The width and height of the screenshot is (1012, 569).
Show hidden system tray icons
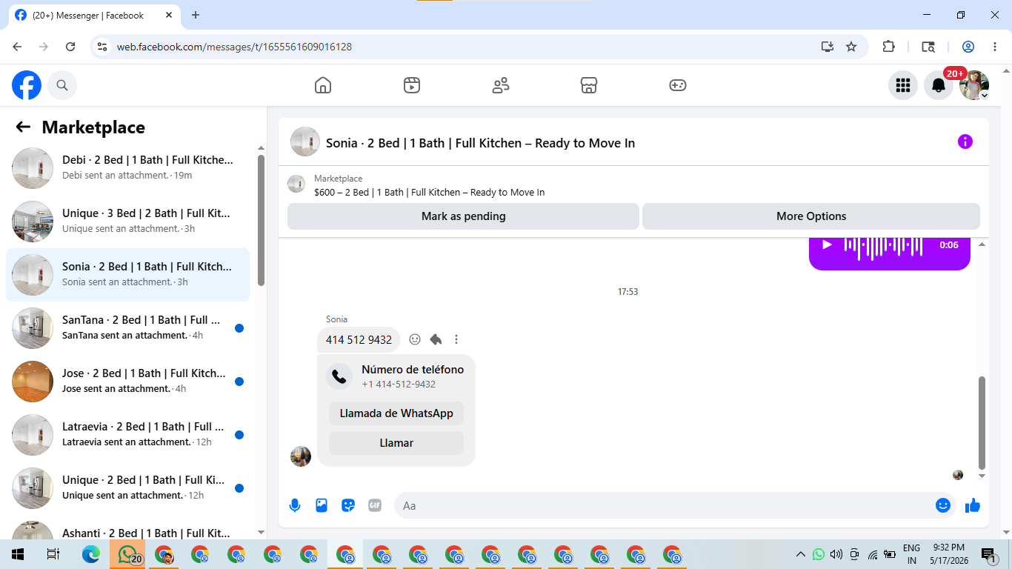pos(800,554)
